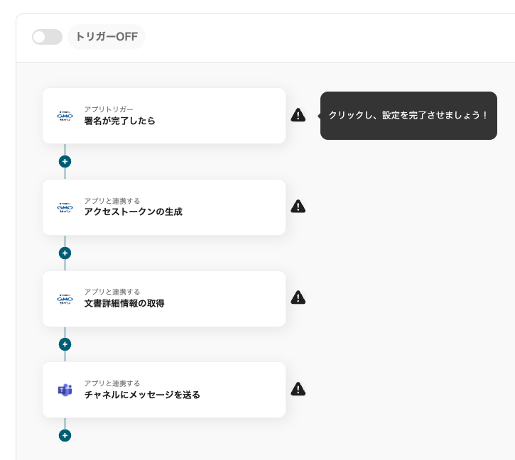Click GMO Sign icon on 署名が完了したら step
515x460 pixels.
coord(65,116)
